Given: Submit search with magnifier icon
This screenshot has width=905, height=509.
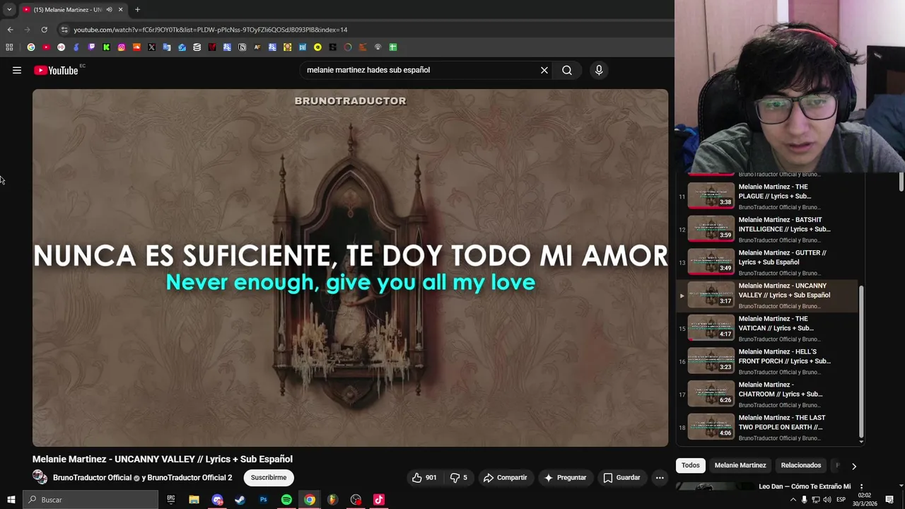Looking at the screenshot, I should (567, 70).
